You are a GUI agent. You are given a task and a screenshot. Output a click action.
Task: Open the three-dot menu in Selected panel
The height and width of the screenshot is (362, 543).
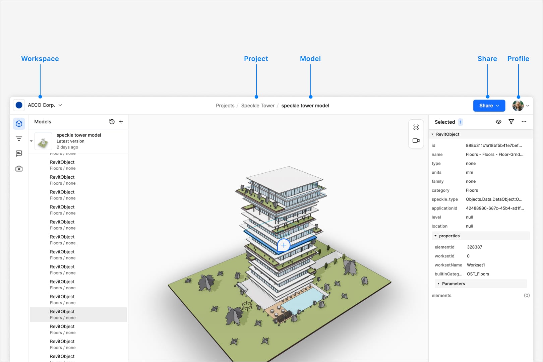click(x=524, y=122)
